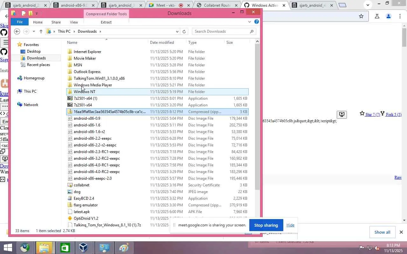The width and height of the screenshot is (407, 254).
Task: Select the flarg emulator compressed folder
Action: coord(157,205)
